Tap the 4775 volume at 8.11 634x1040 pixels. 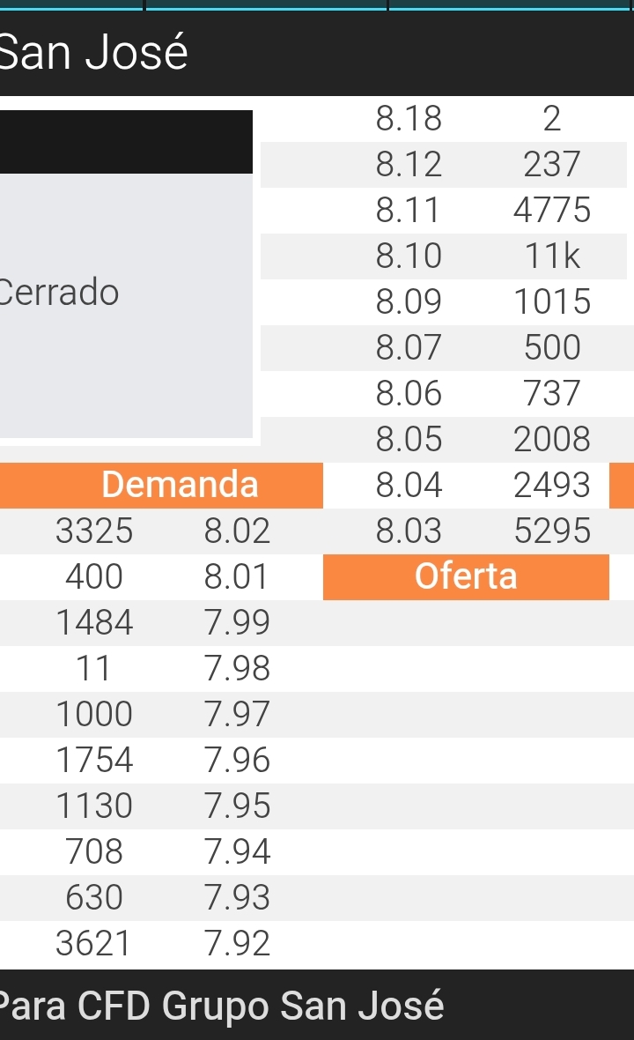click(x=551, y=211)
